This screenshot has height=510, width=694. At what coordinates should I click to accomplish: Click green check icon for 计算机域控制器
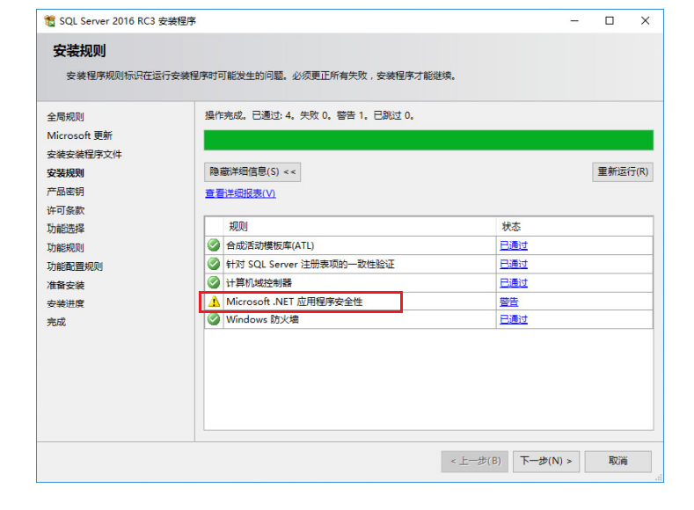click(x=214, y=282)
